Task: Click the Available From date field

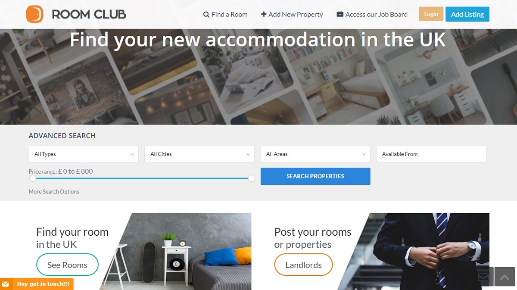Action: [431, 154]
